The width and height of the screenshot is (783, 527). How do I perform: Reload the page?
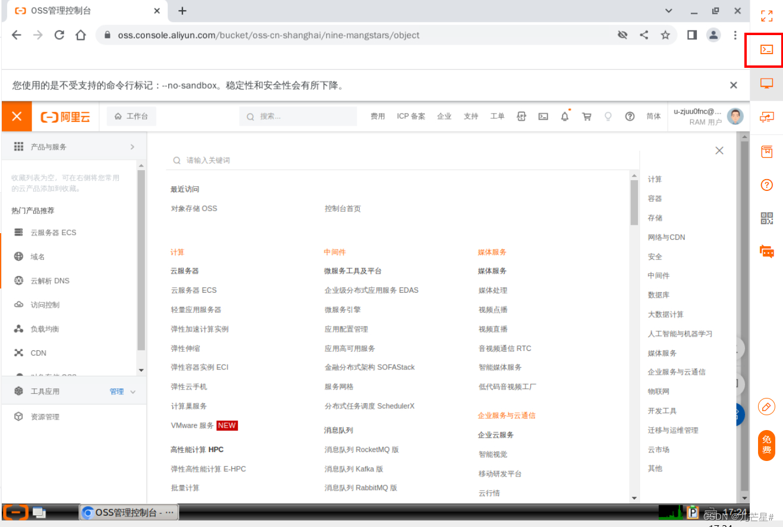point(59,35)
